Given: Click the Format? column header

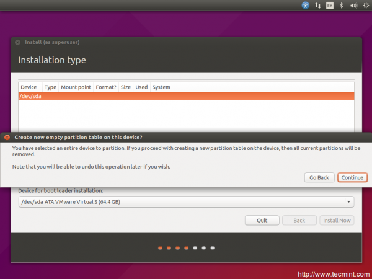Looking at the screenshot, I should pos(106,87).
